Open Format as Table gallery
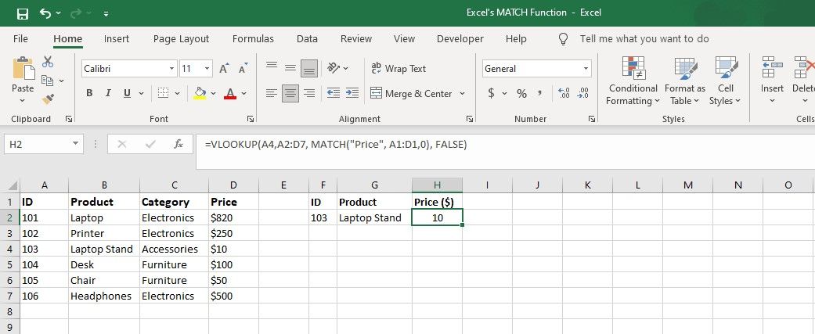Screen dimensions: 815x334 point(684,81)
